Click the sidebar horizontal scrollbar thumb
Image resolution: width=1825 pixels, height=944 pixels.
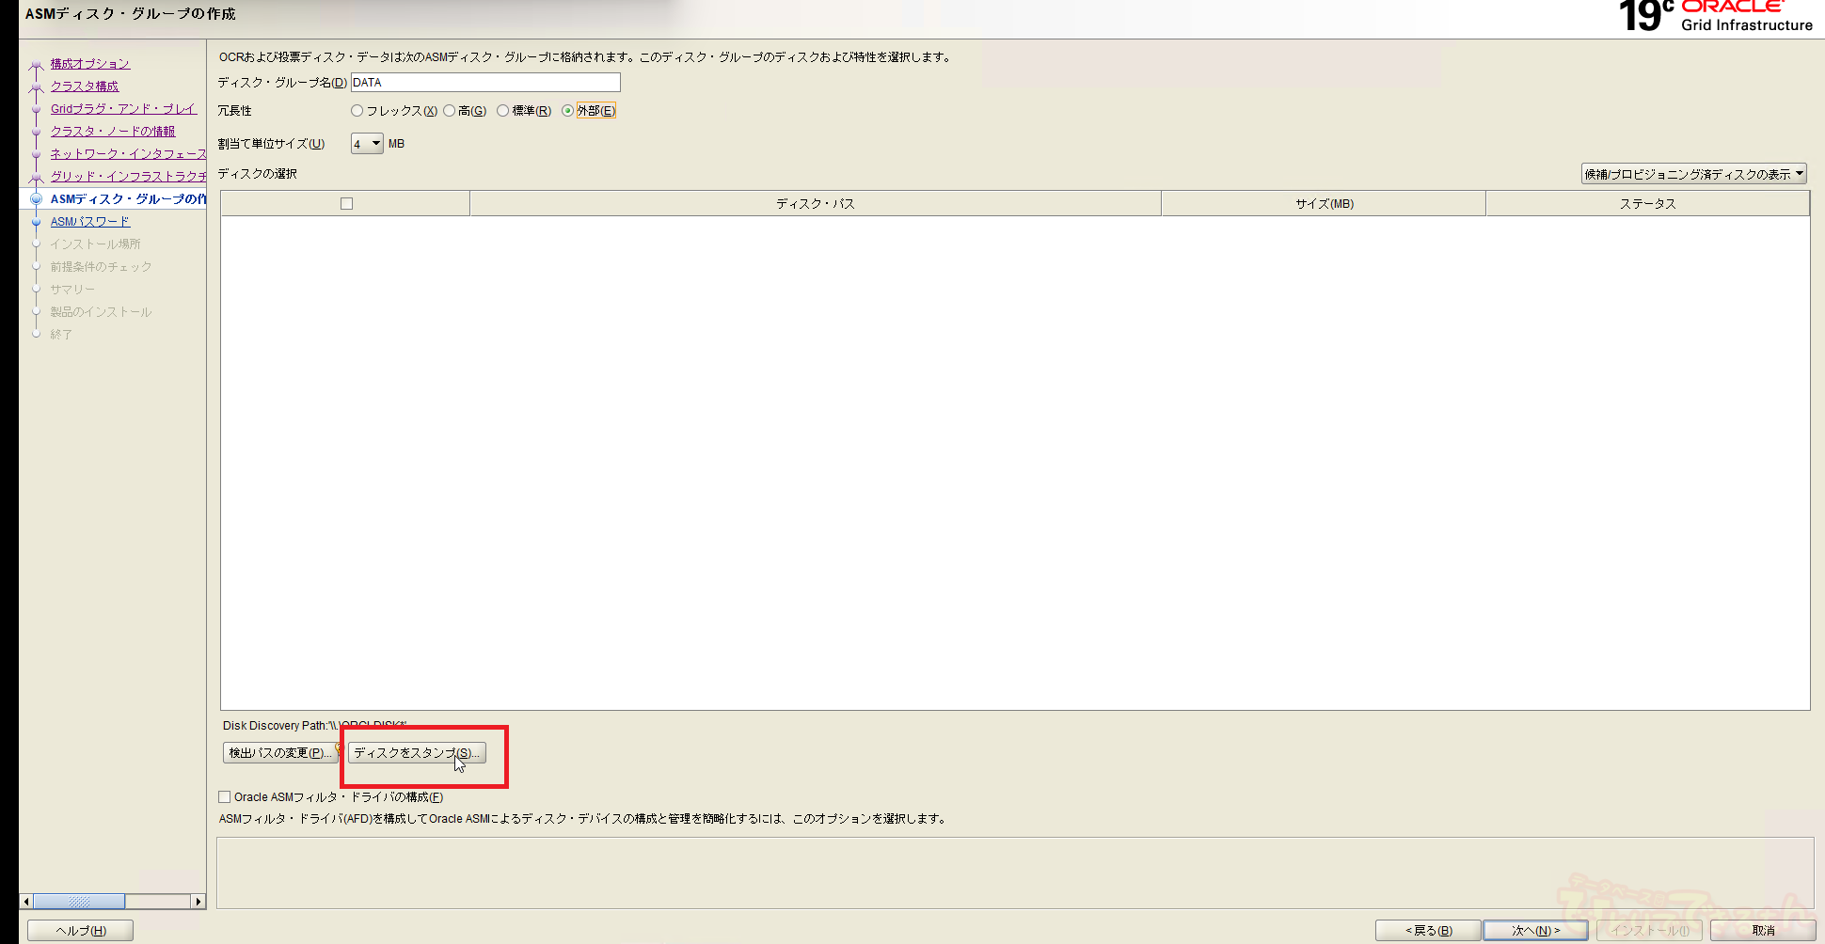tap(79, 902)
